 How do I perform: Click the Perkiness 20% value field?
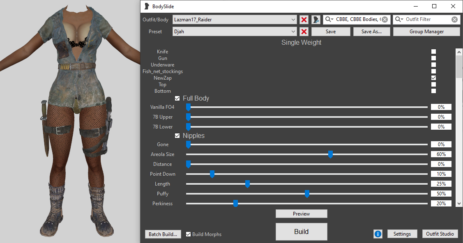(441, 204)
